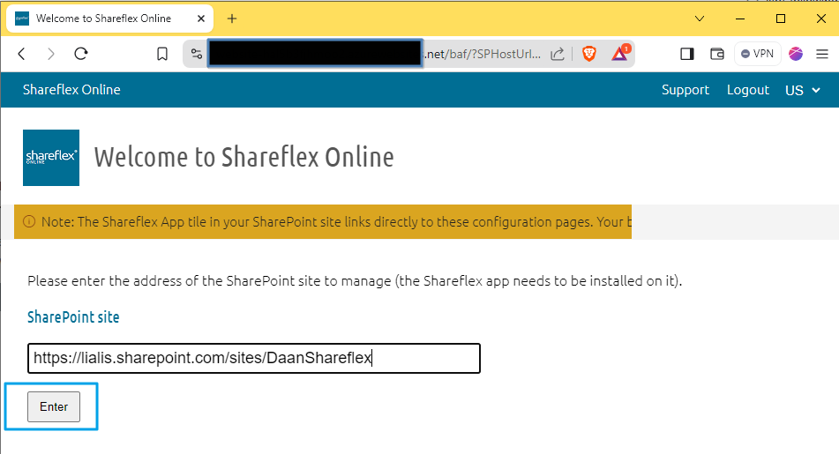Open the Support link
Screen dimensions: 839x454
click(685, 90)
